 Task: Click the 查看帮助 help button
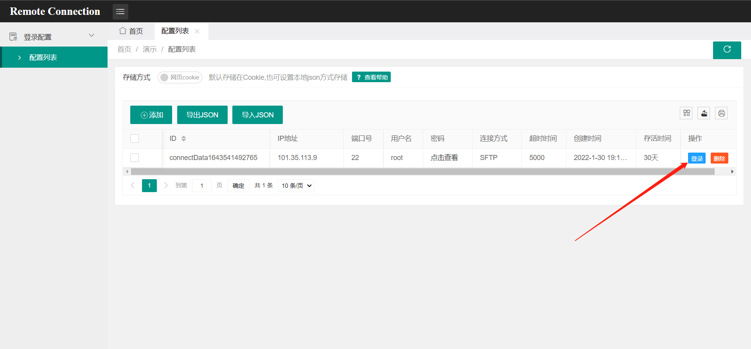(371, 77)
